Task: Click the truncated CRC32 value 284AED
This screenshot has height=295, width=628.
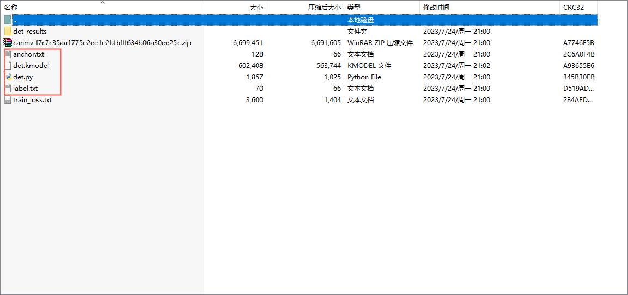Action: (x=577, y=100)
